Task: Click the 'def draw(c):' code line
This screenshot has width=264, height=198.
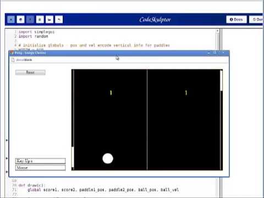Action: coord(32,185)
